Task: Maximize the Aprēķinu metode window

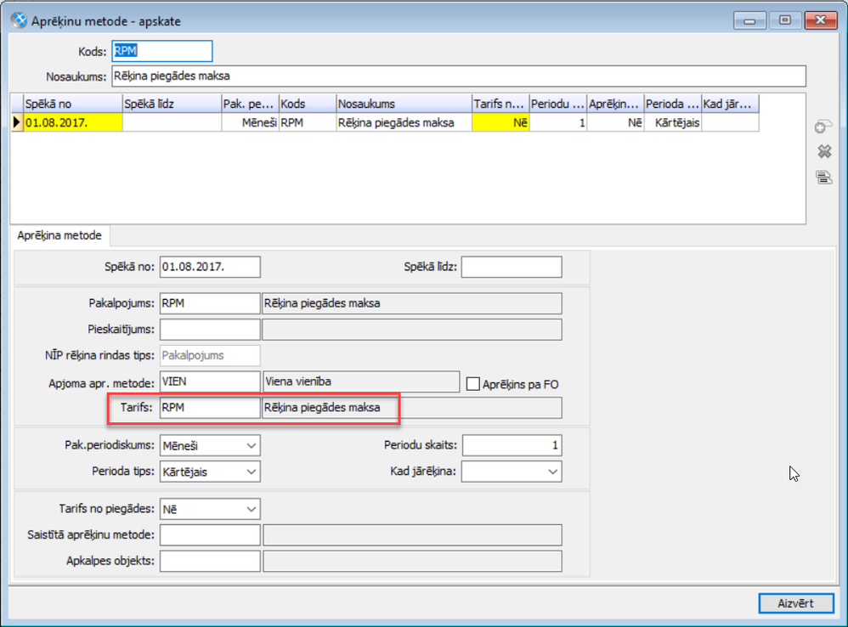Action: pos(783,20)
